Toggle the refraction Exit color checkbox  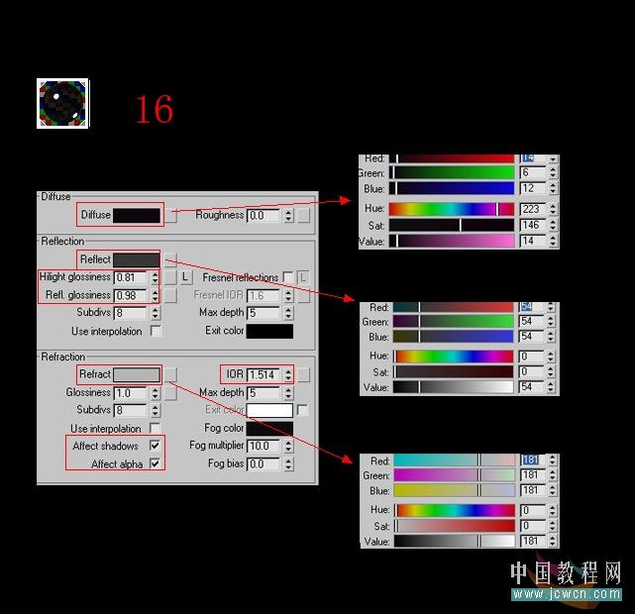[302, 410]
